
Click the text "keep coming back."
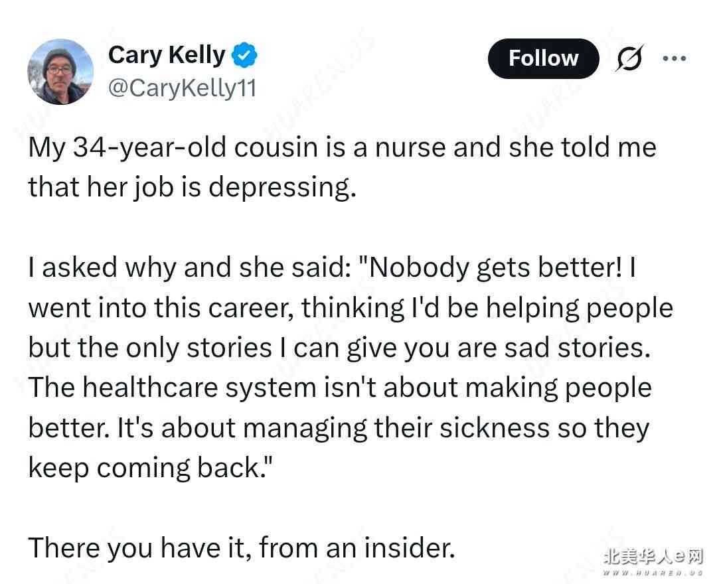coord(150,468)
